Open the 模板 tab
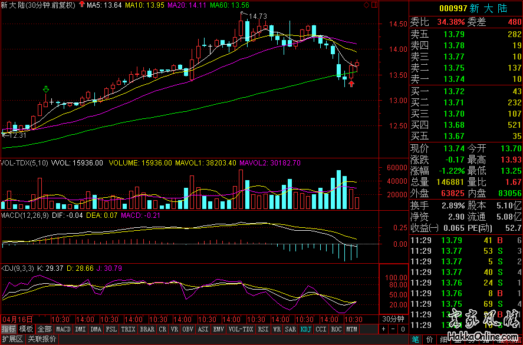 26,329
